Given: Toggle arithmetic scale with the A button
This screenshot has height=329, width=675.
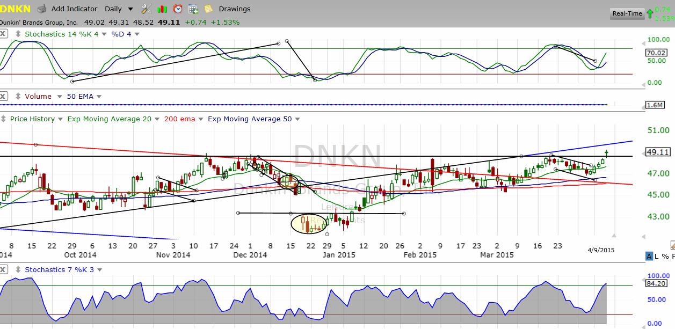Looking at the screenshot, I should 649,256.
